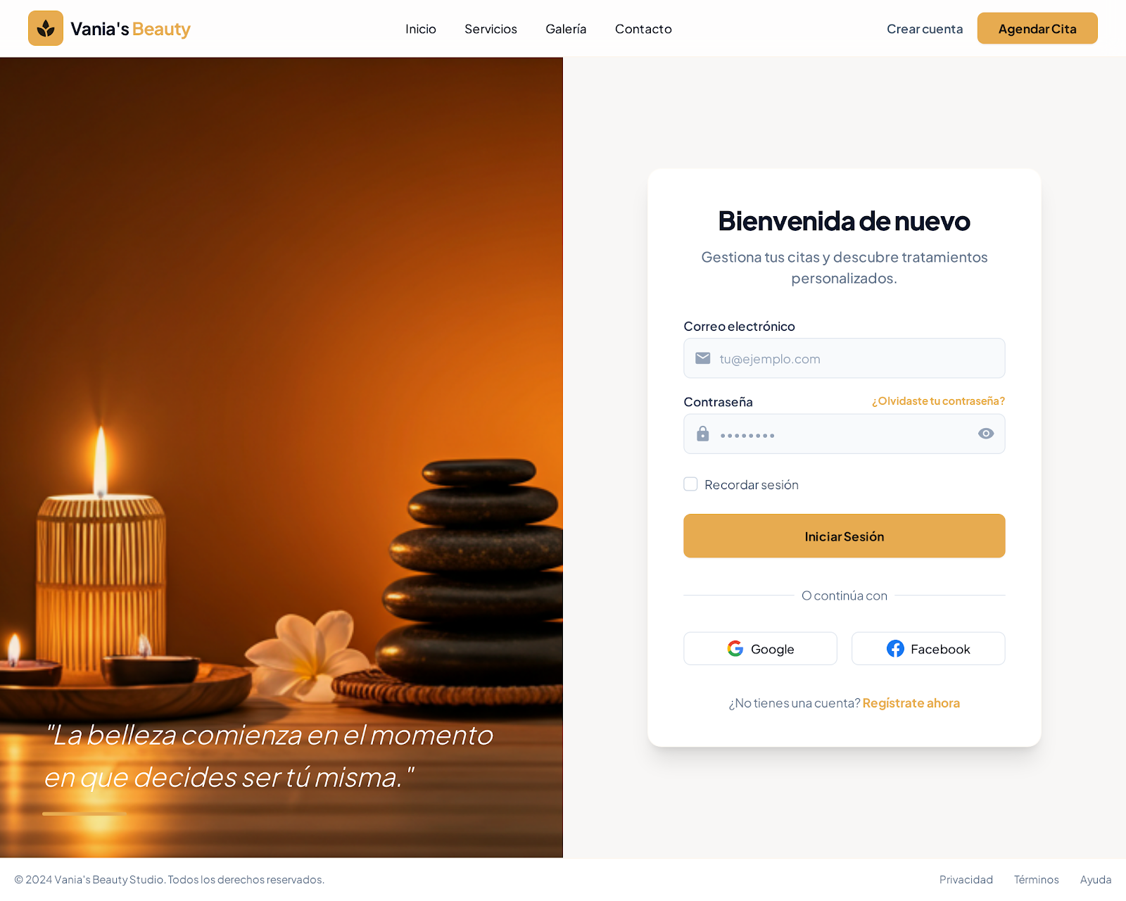Open the Privacidad footer link
This screenshot has width=1126, height=901.
coord(966,879)
